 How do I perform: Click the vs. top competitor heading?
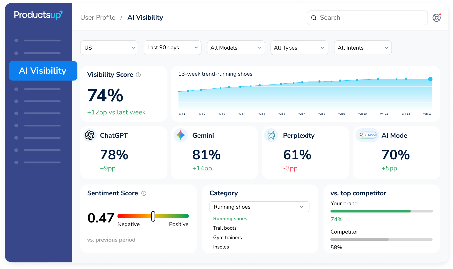pos(358,193)
